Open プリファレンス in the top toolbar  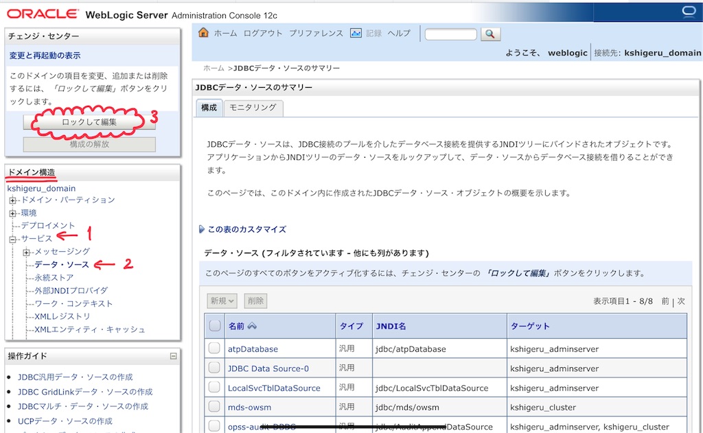pos(316,33)
